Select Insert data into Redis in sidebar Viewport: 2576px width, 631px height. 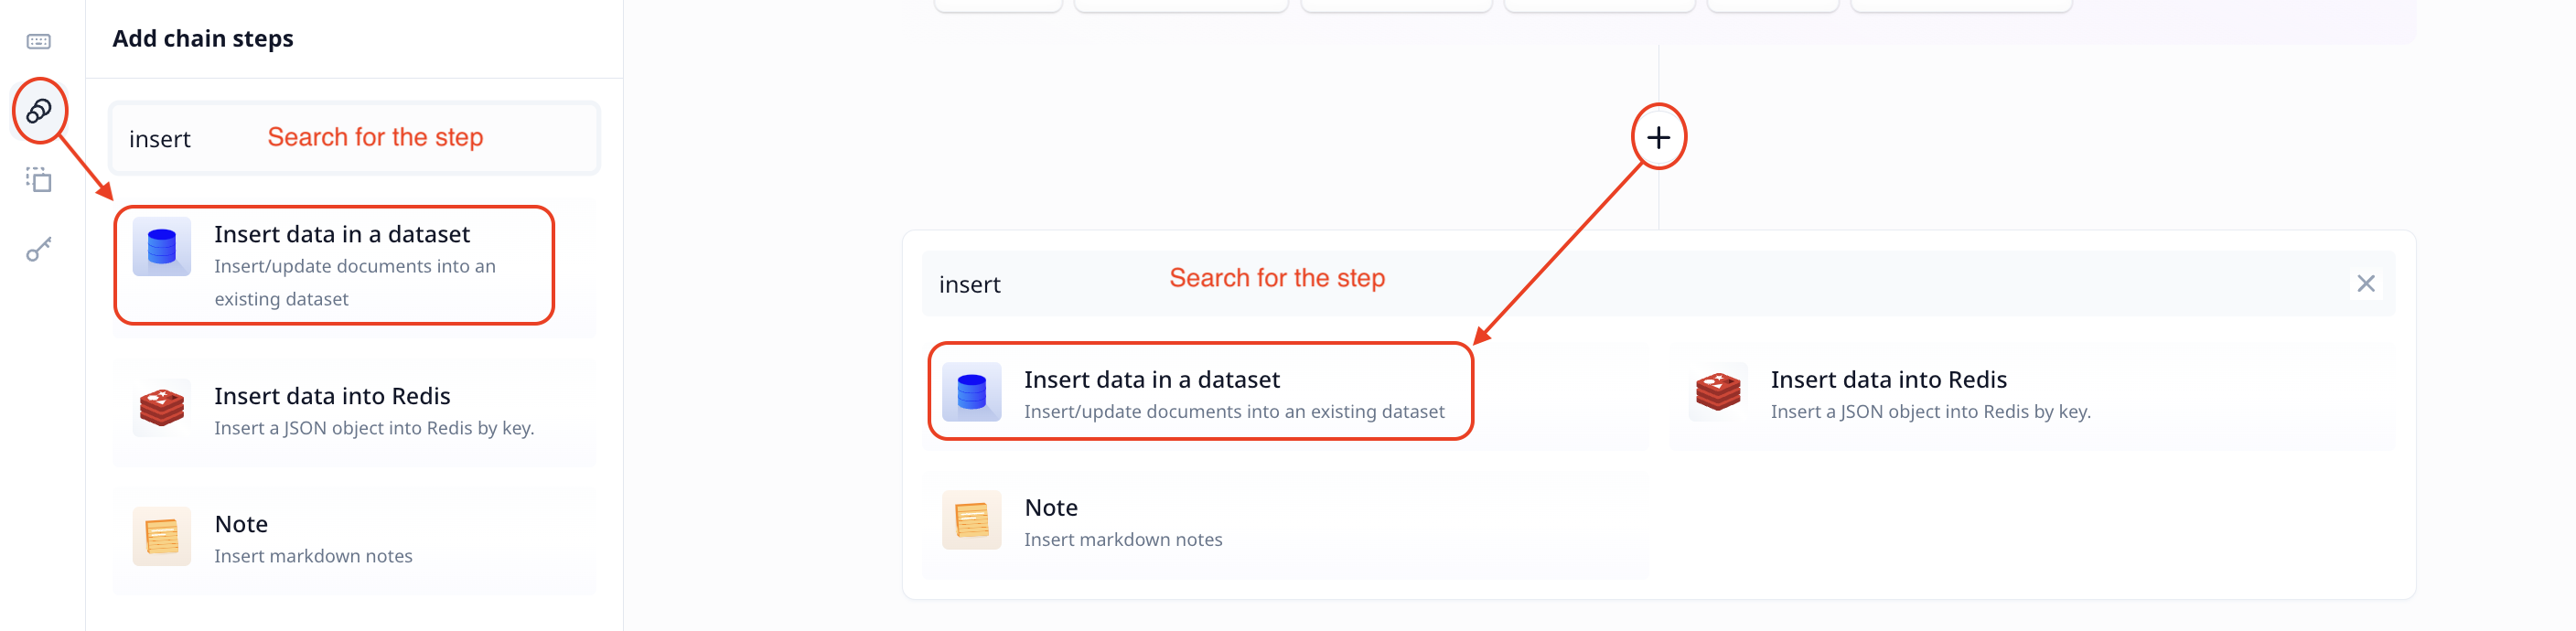354,412
